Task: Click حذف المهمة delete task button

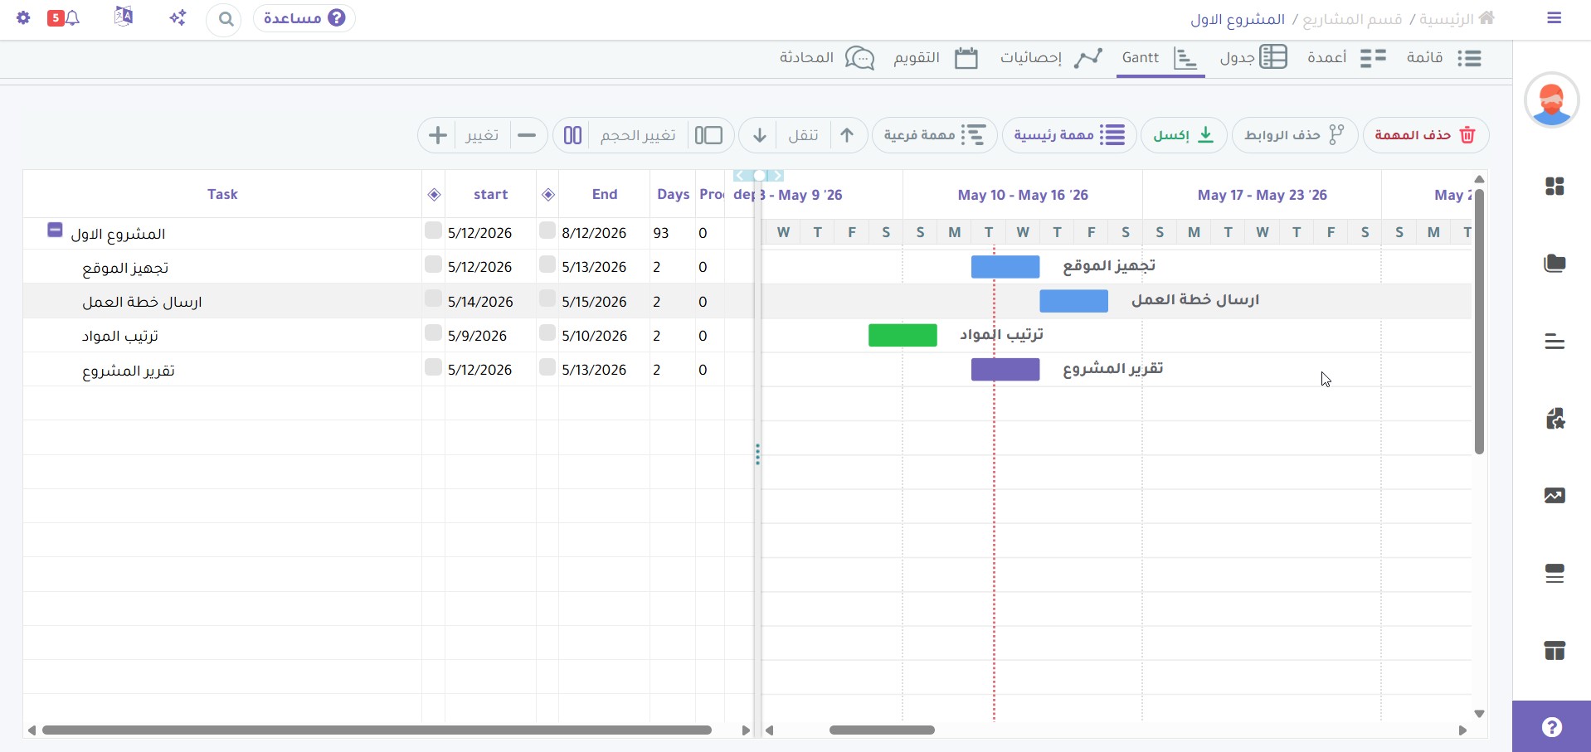Action: [x=1426, y=135]
